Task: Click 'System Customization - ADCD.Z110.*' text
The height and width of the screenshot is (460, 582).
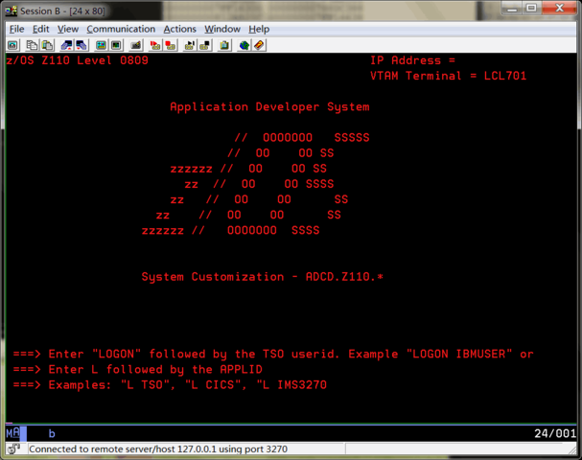Action: (x=263, y=277)
